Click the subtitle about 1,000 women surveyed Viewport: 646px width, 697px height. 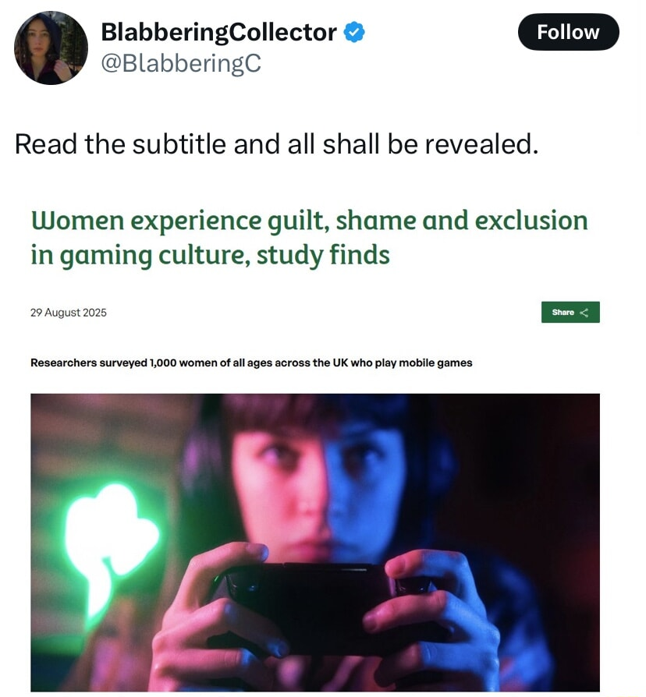pos(251,363)
